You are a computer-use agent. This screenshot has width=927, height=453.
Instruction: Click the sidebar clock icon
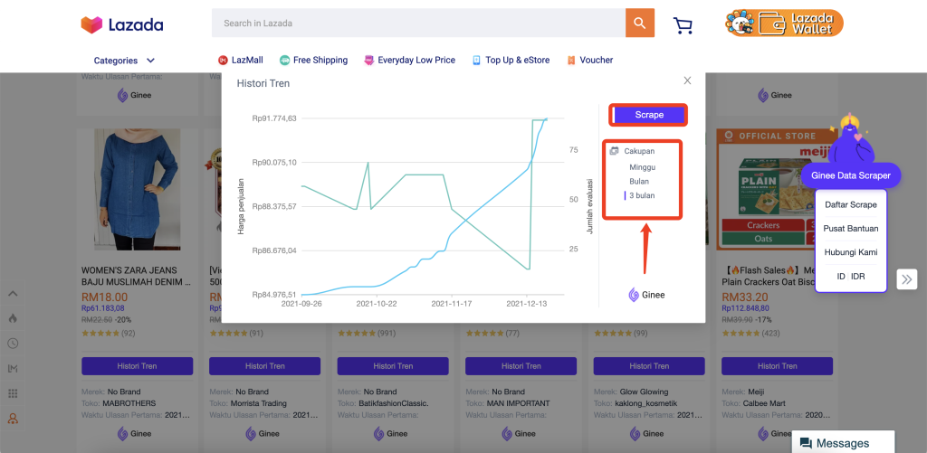click(x=13, y=344)
